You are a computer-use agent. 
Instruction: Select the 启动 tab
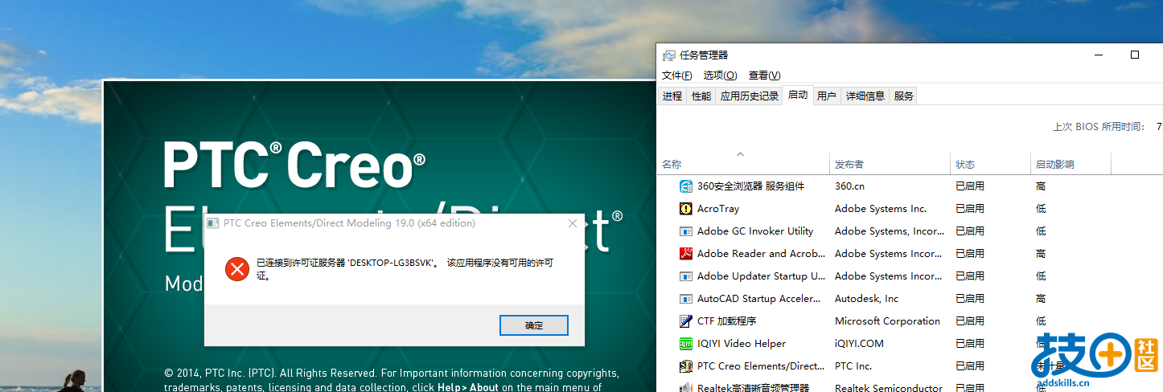(x=798, y=95)
